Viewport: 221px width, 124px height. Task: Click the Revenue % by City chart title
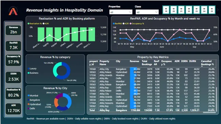click(x=55, y=88)
